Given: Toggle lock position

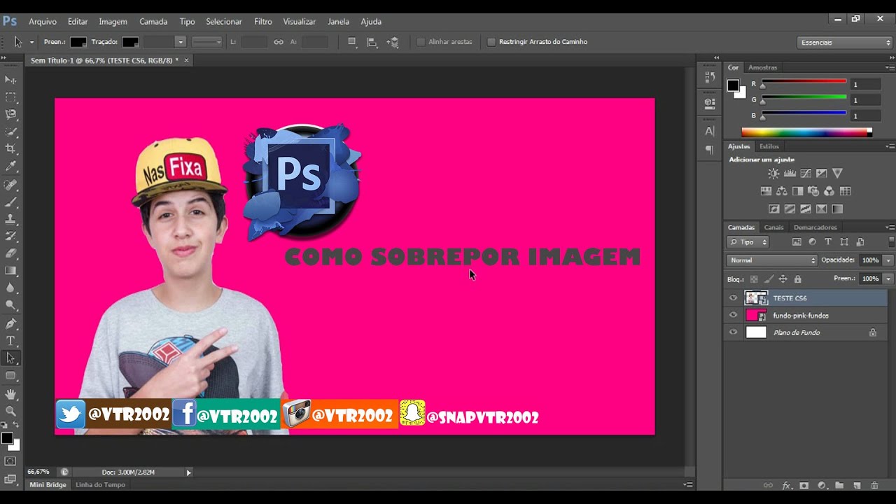Looking at the screenshot, I should coord(783,279).
